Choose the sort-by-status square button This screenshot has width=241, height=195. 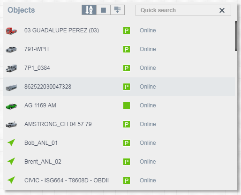[x=103, y=10]
